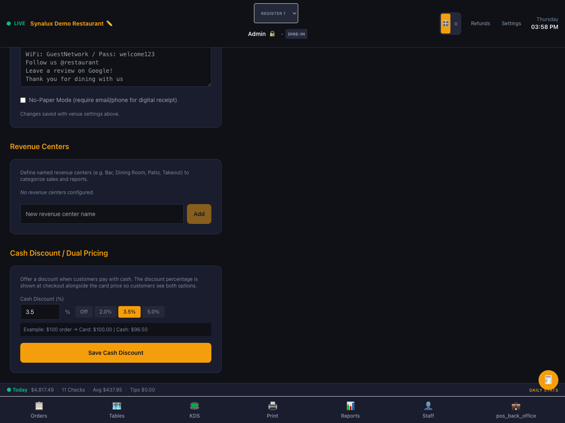Open the pos_back_office briefcase icon
The height and width of the screenshot is (423, 565).
(516, 406)
